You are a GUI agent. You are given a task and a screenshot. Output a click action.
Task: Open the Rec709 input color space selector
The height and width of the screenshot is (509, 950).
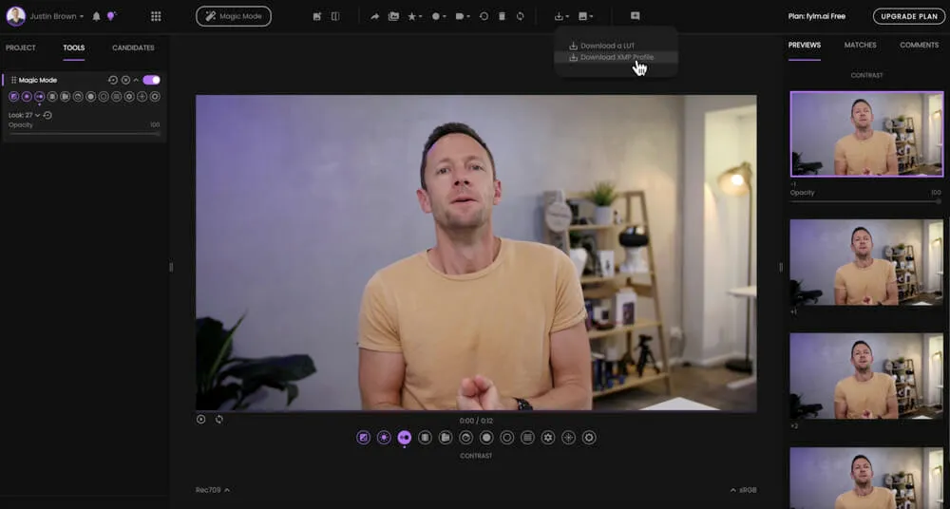coord(212,490)
